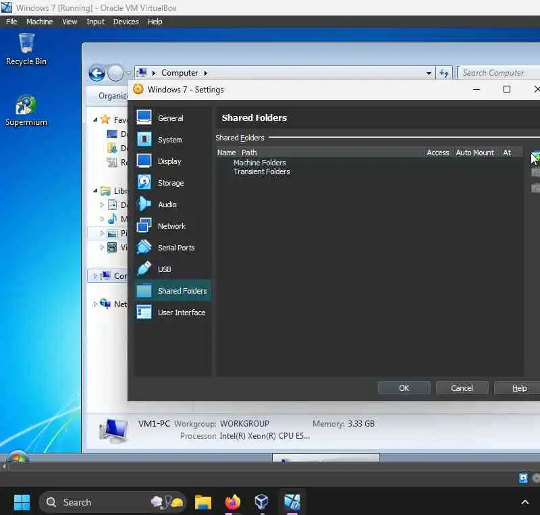Open the Serial Ports settings category
Screen dimensions: 540x515
click(x=173, y=247)
